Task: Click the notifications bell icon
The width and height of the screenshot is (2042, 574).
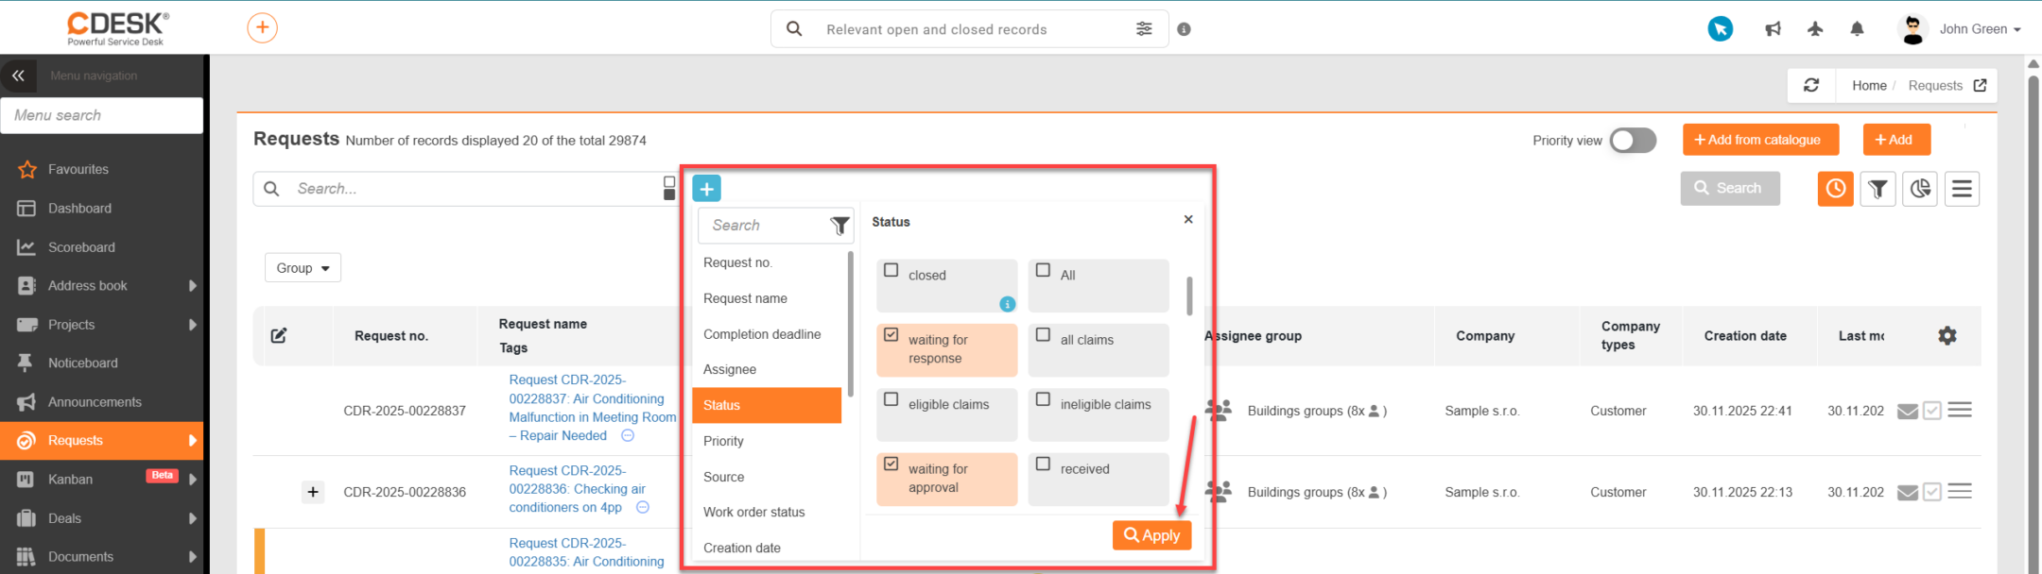Action: pyautogui.click(x=1857, y=29)
